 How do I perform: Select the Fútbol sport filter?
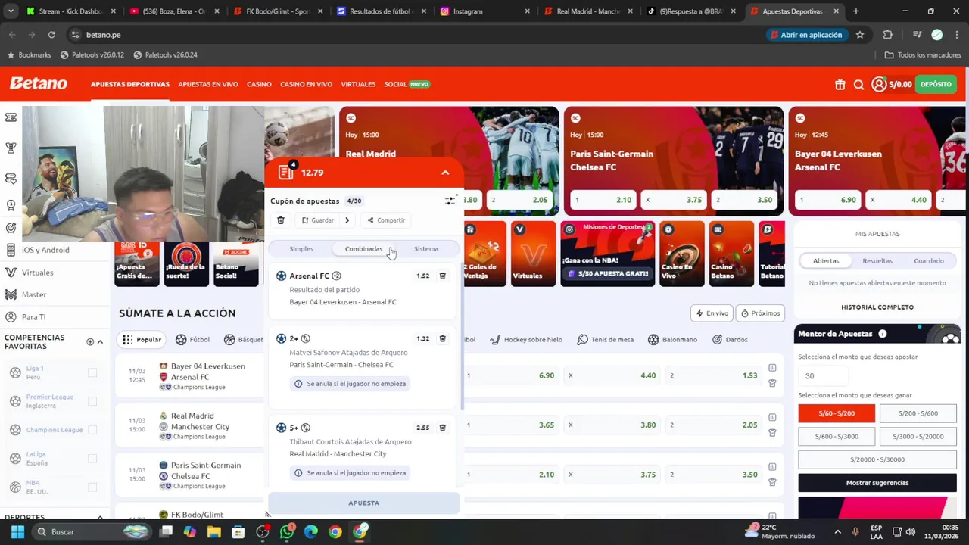(192, 340)
